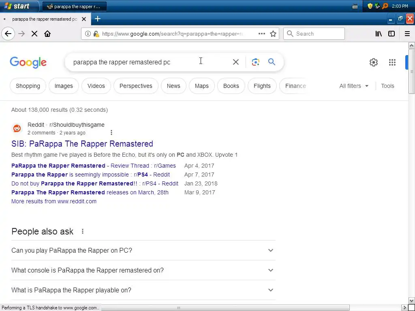
Task: Focus the browser toolbar Search box
Action: pyautogui.click(x=314, y=34)
